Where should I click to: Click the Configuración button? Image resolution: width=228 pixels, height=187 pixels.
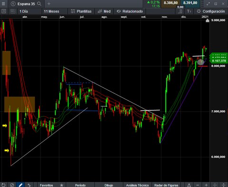(211, 11)
